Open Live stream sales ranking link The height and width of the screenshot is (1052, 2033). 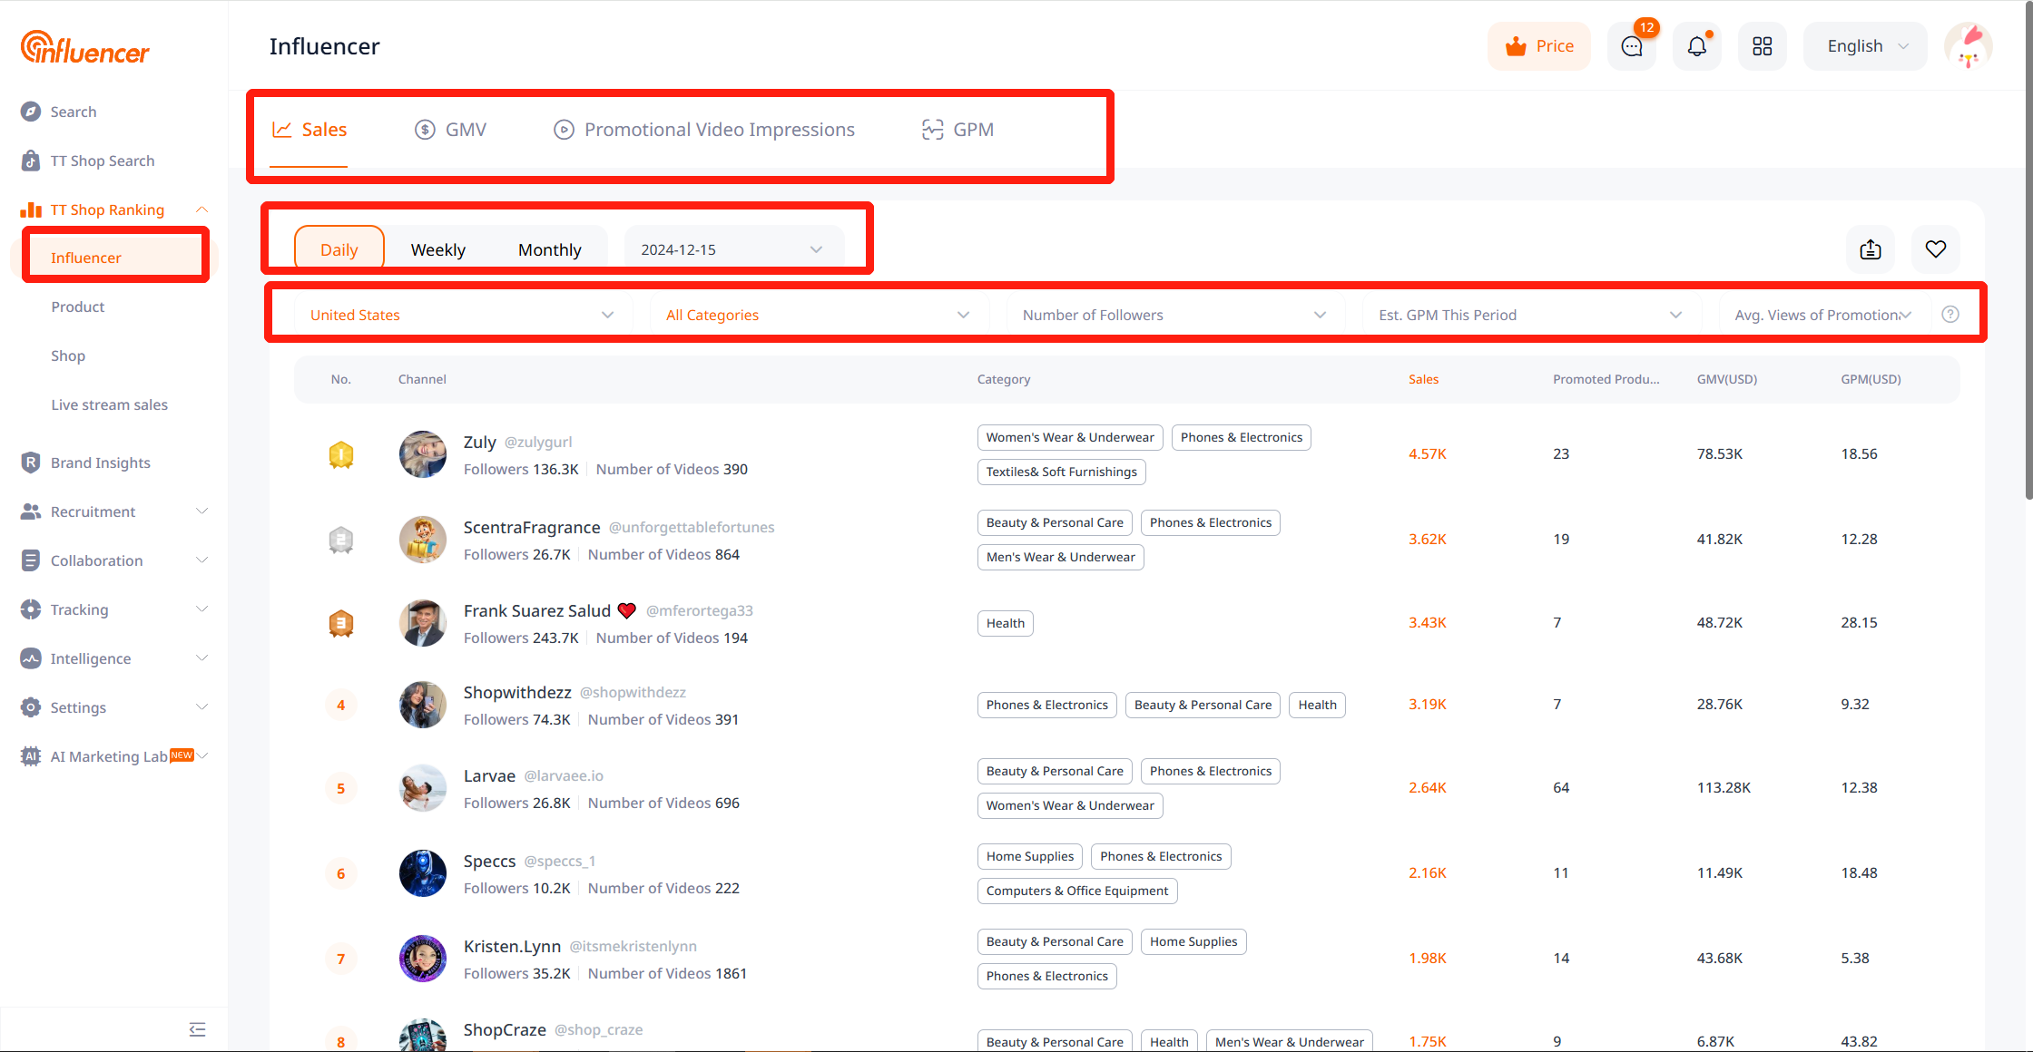109,404
